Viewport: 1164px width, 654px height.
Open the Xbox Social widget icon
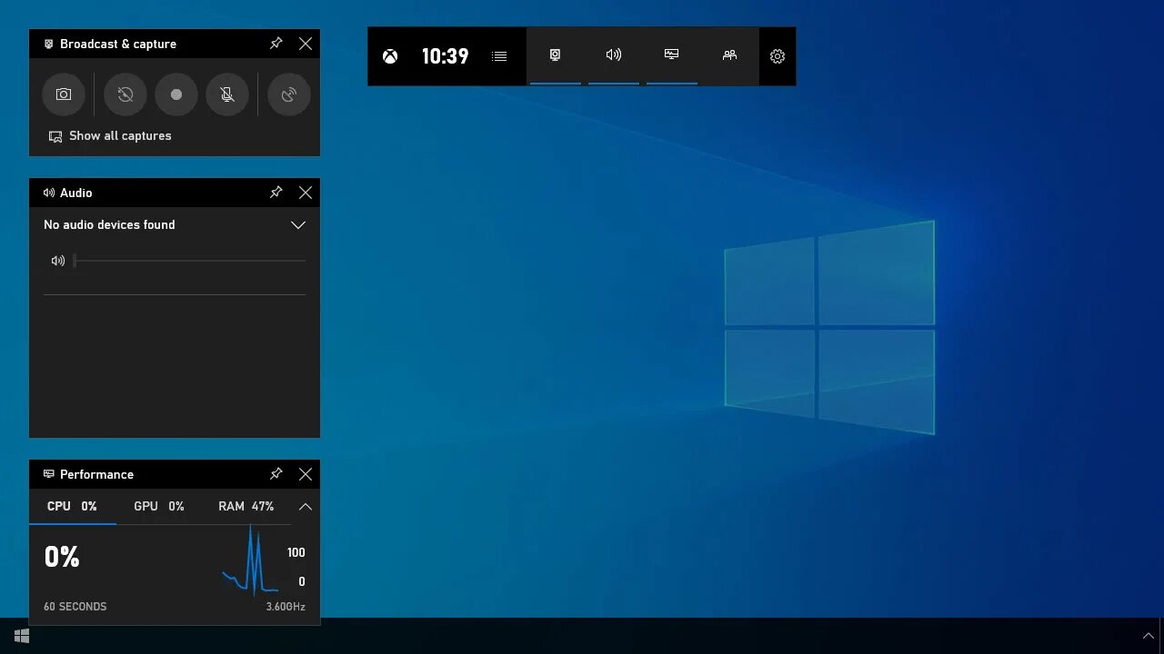click(x=729, y=55)
